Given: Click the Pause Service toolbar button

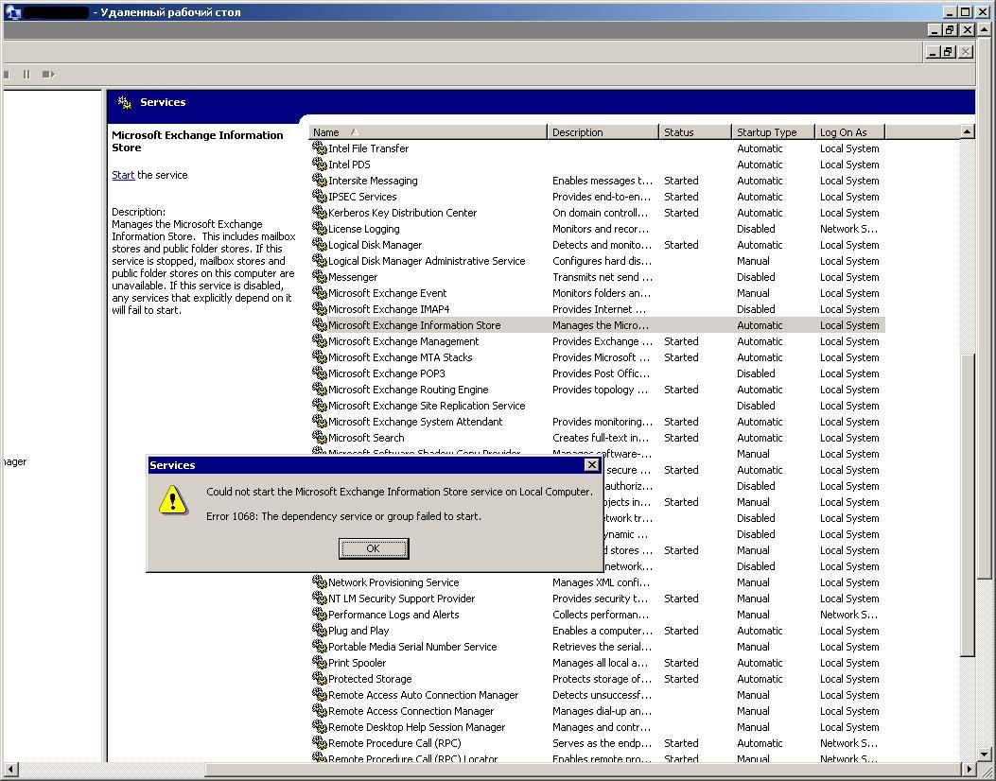Looking at the screenshot, I should pyautogui.click(x=26, y=75).
